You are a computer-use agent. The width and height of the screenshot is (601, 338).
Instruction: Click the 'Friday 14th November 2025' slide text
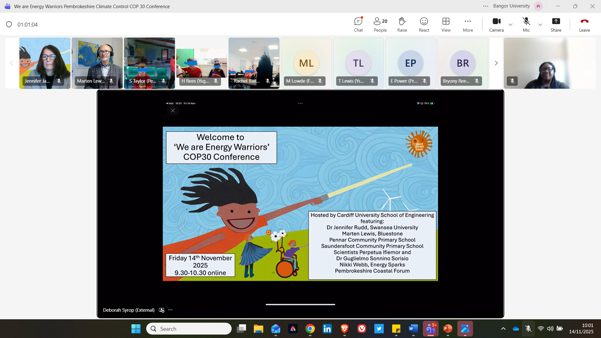pyautogui.click(x=200, y=262)
